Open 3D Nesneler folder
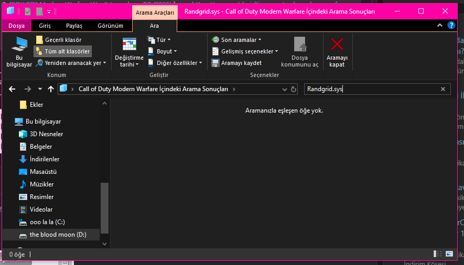Viewport: 464px width, 265px height. click(x=41, y=134)
